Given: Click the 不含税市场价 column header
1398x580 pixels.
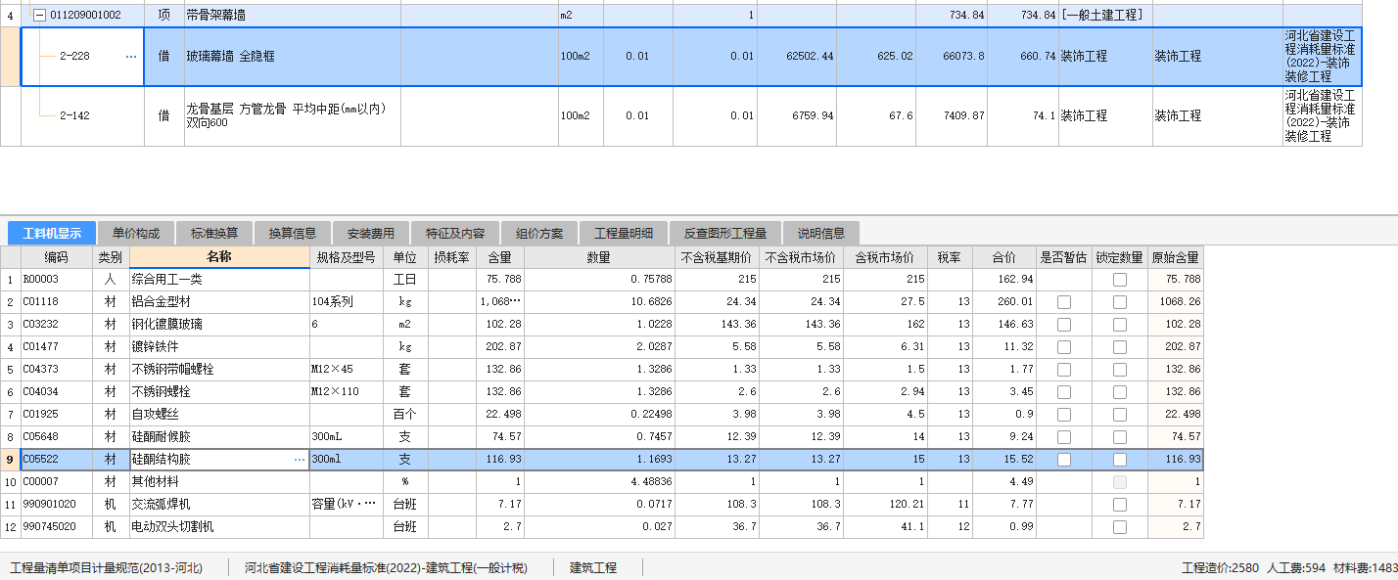Looking at the screenshot, I should pos(801,257).
